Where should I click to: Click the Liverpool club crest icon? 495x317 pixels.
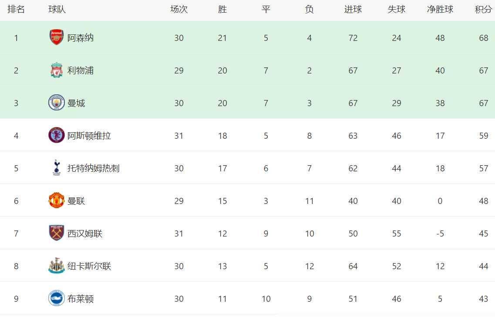(57, 70)
